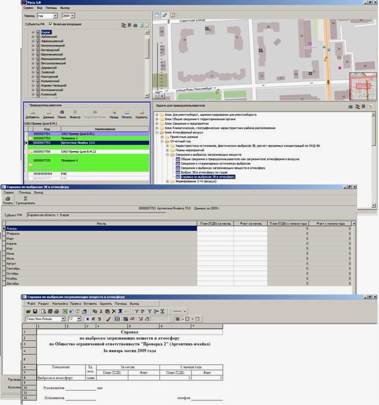
Task: Click Печать icon in Справка window
Action: point(8,200)
